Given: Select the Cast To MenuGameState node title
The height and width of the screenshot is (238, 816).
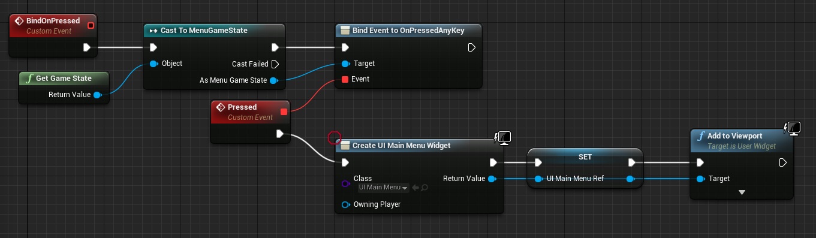Looking at the screenshot, I should coord(204,30).
